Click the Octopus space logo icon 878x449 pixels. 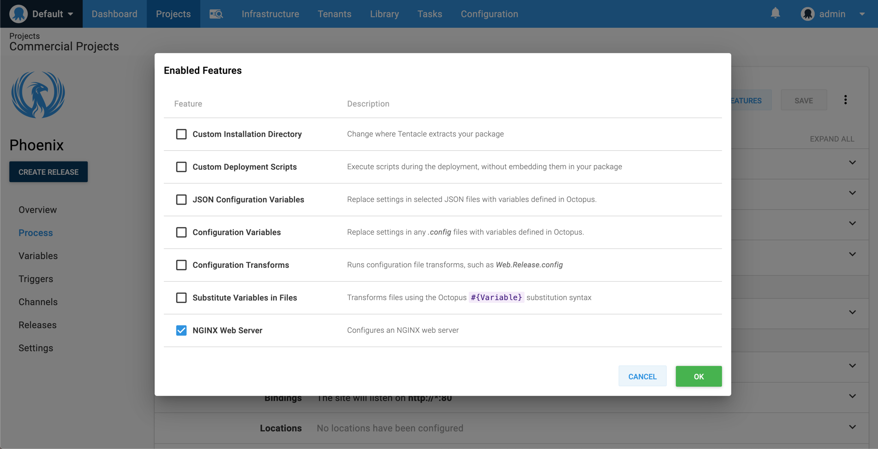pos(18,14)
